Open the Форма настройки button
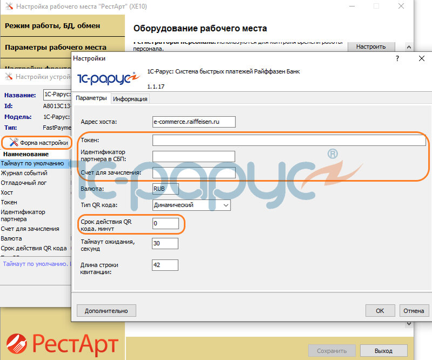432x360 pixels. 36,143
